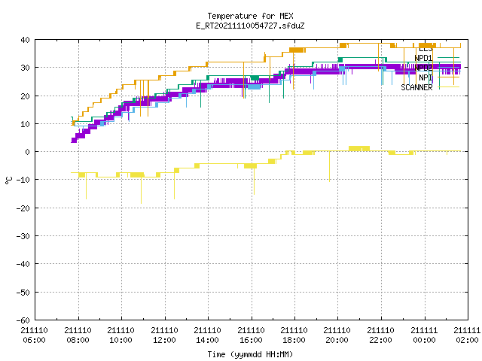Click the y-axis tick label '-50'
The height and width of the screenshot is (361, 482).
click(x=23, y=293)
